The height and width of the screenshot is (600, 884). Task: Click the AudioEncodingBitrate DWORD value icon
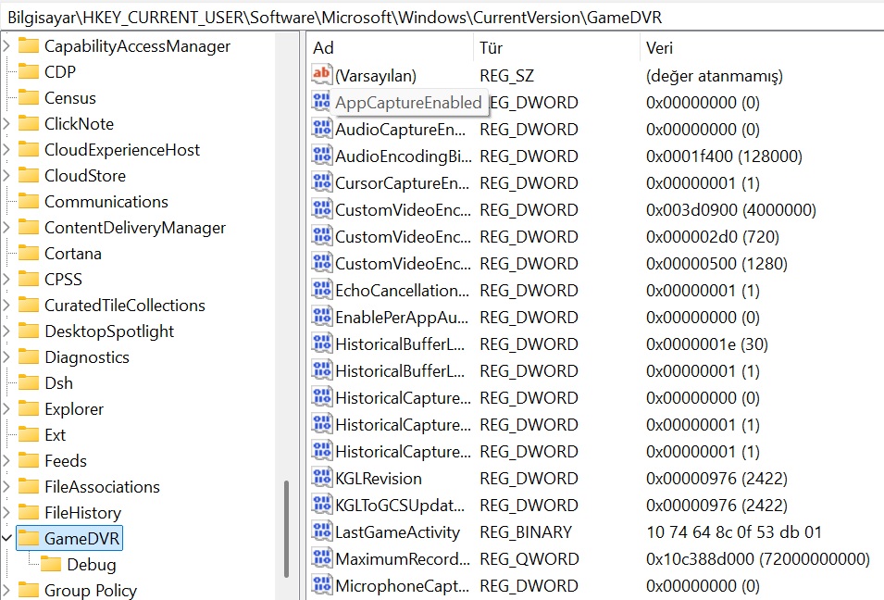(322, 156)
